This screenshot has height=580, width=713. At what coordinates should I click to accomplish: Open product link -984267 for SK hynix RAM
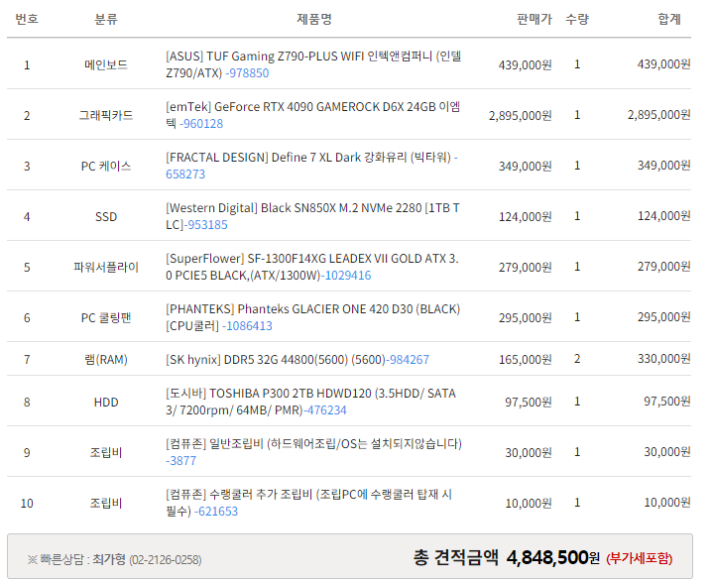(x=408, y=359)
